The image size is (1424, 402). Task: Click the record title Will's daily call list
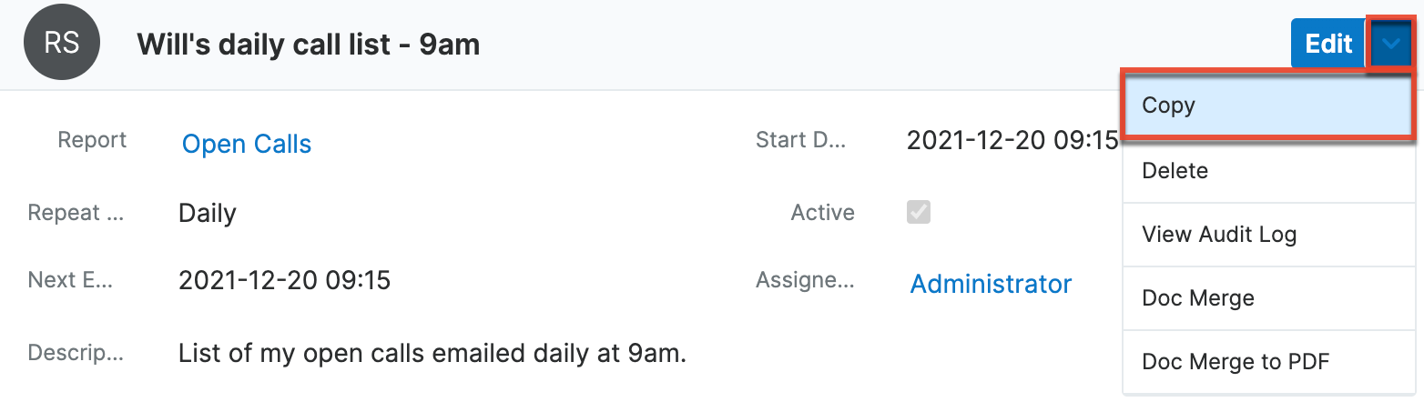[x=308, y=44]
